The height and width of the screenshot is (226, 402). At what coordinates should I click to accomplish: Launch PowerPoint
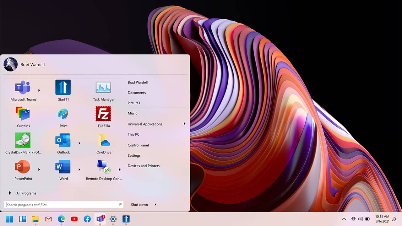(x=23, y=169)
